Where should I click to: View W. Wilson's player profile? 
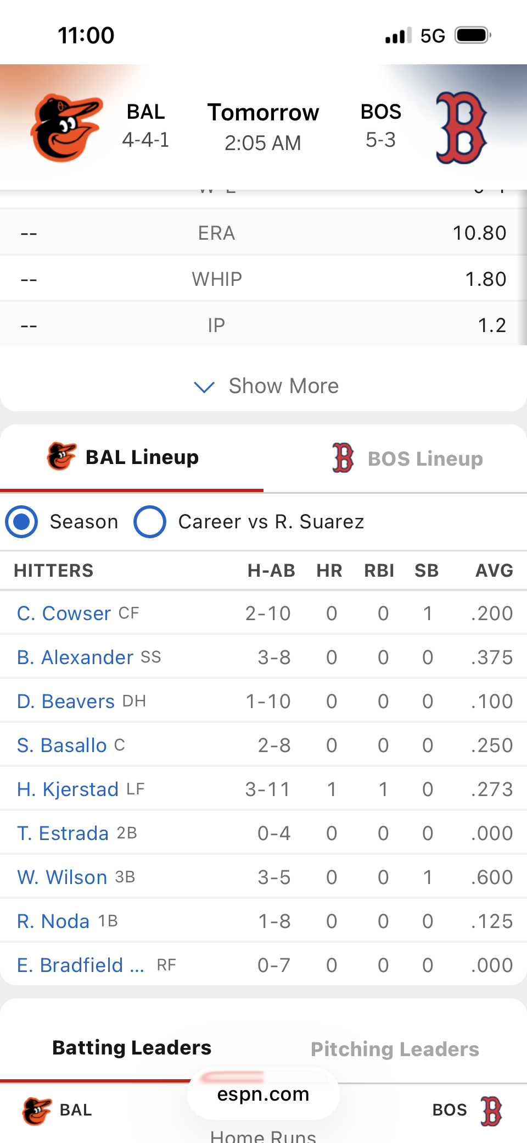point(62,877)
